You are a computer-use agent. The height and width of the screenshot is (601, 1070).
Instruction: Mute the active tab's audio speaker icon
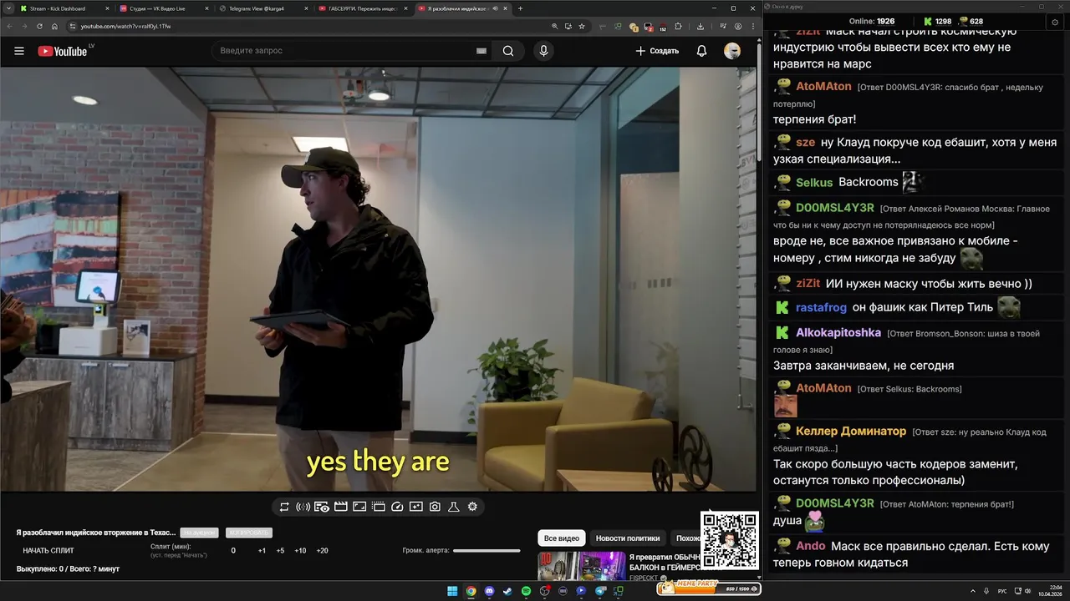(495, 8)
